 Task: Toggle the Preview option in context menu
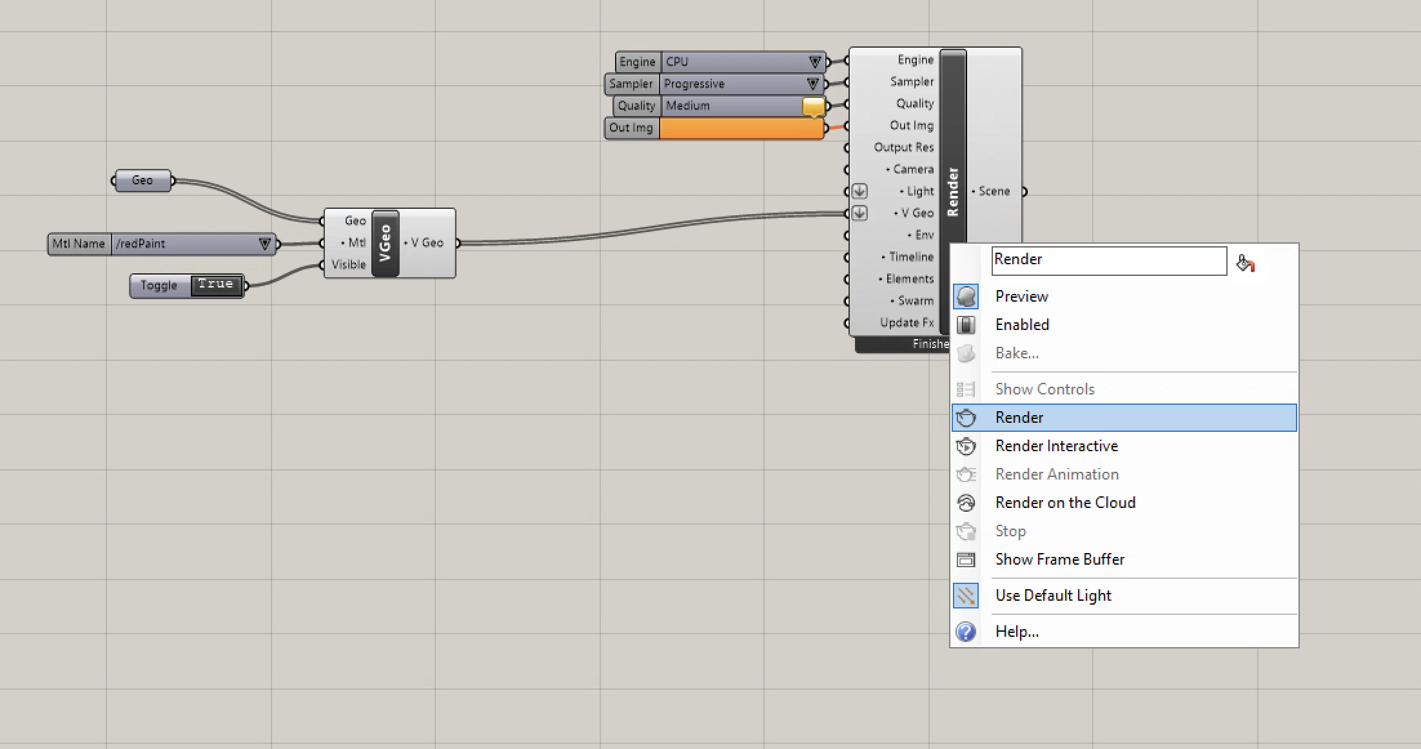[1021, 297]
